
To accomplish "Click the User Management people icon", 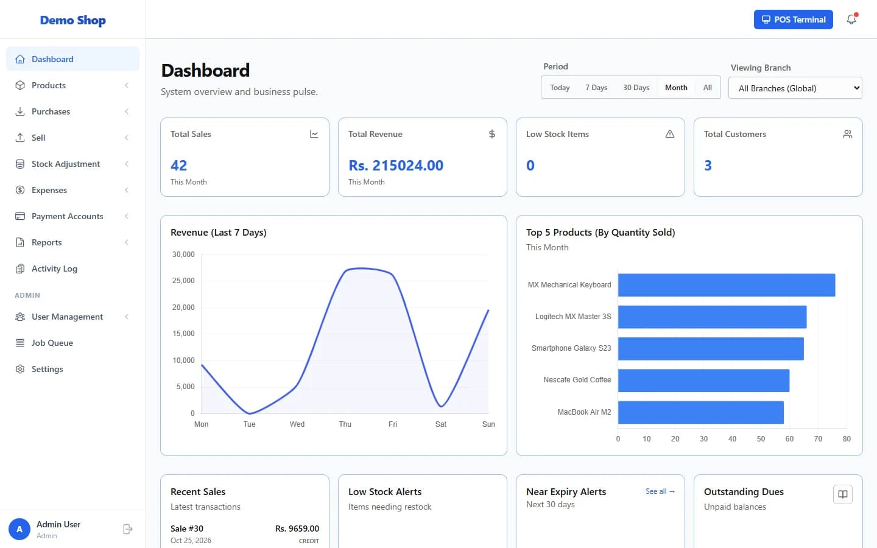I will point(20,317).
